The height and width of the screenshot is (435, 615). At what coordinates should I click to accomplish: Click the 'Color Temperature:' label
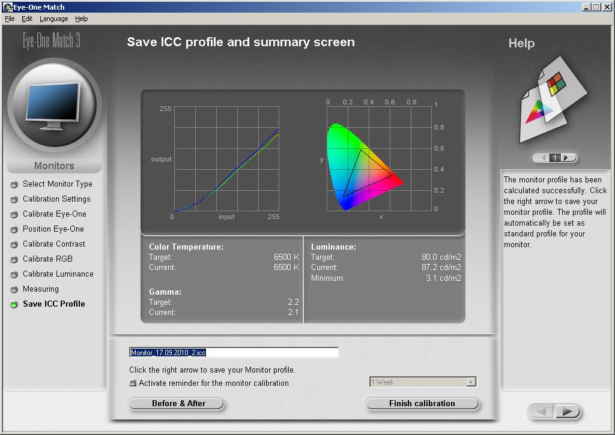point(186,247)
